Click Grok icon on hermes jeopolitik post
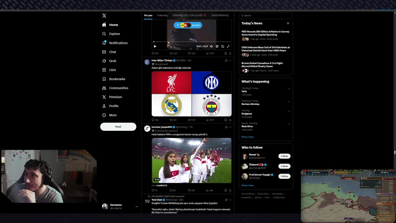Image resolution: width=396 pixels, height=223 pixels. point(226,127)
